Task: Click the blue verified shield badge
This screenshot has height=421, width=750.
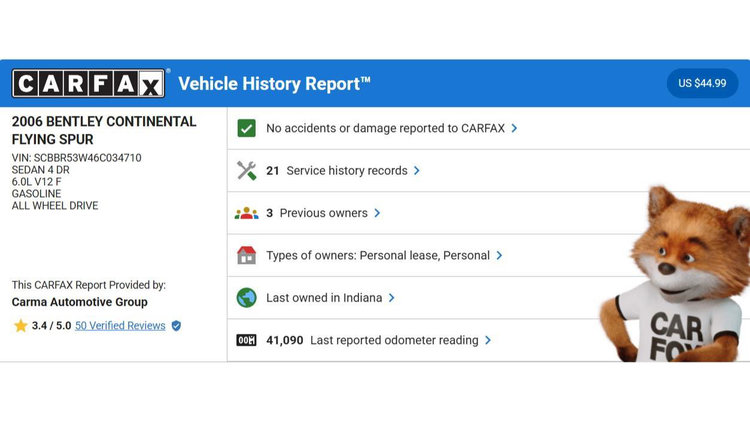Action: pyautogui.click(x=176, y=326)
